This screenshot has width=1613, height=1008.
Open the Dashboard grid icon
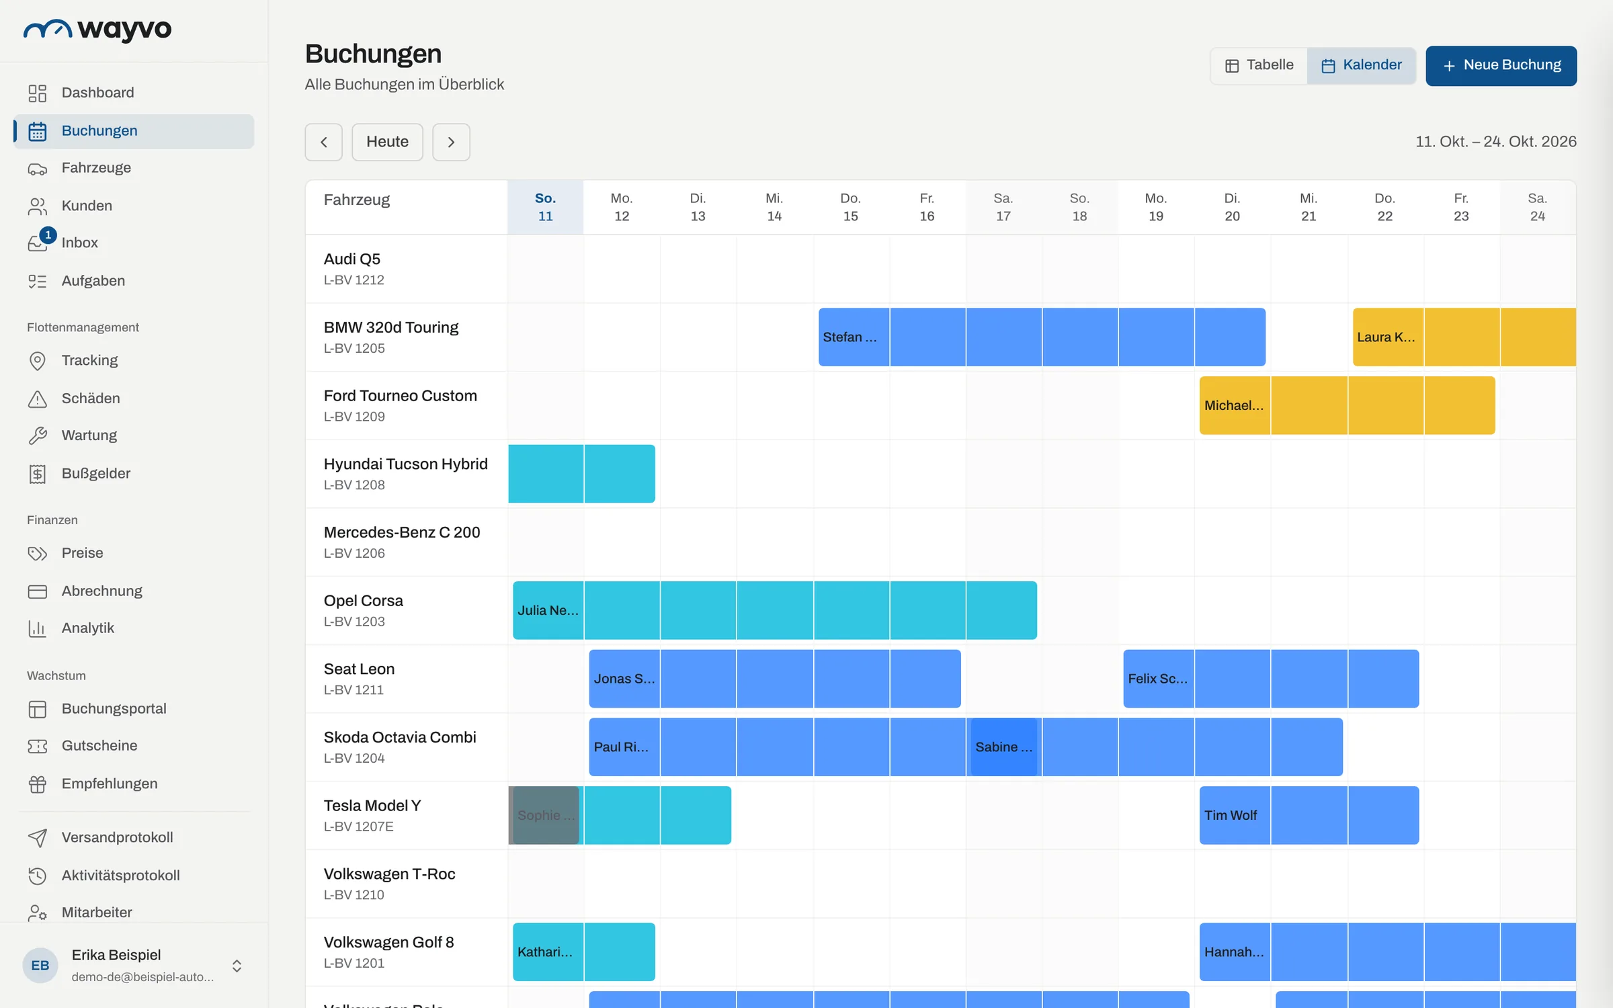click(x=38, y=93)
